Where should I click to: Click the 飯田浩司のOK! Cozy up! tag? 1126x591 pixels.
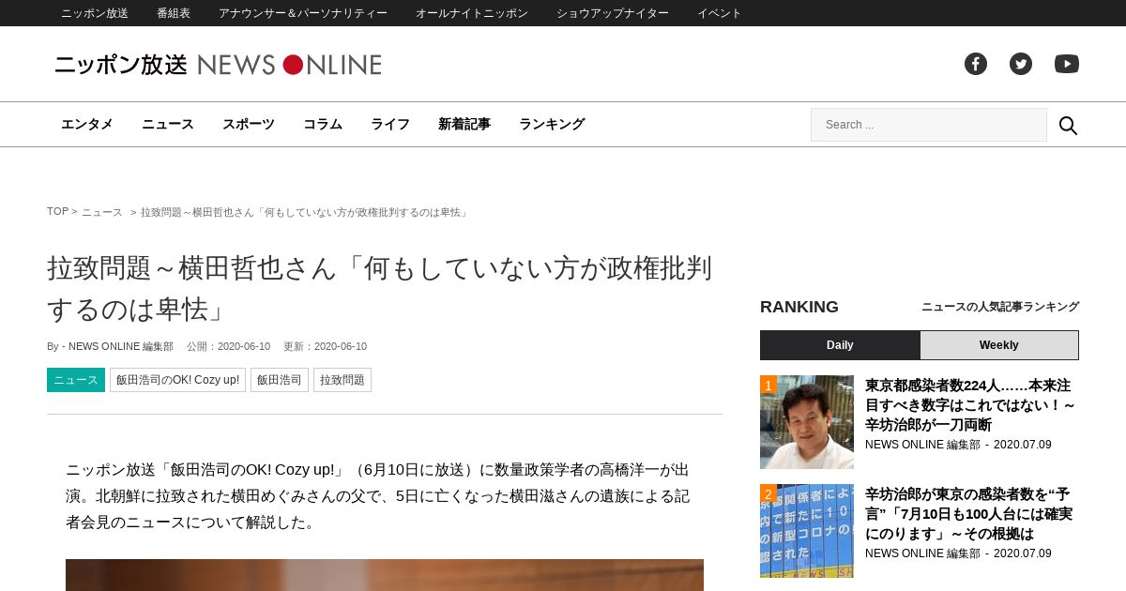[177, 380]
